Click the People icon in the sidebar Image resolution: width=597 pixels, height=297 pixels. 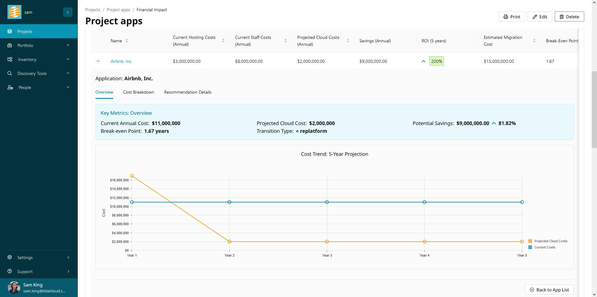coord(10,87)
